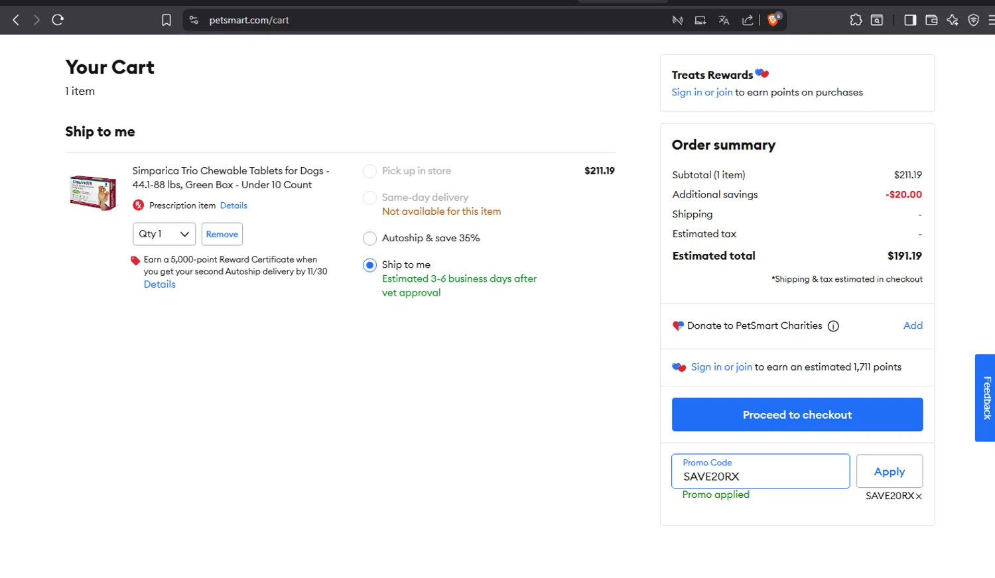The height and width of the screenshot is (578, 995).
Task: Bookmark this page with the bookmark icon
Action: (x=166, y=20)
